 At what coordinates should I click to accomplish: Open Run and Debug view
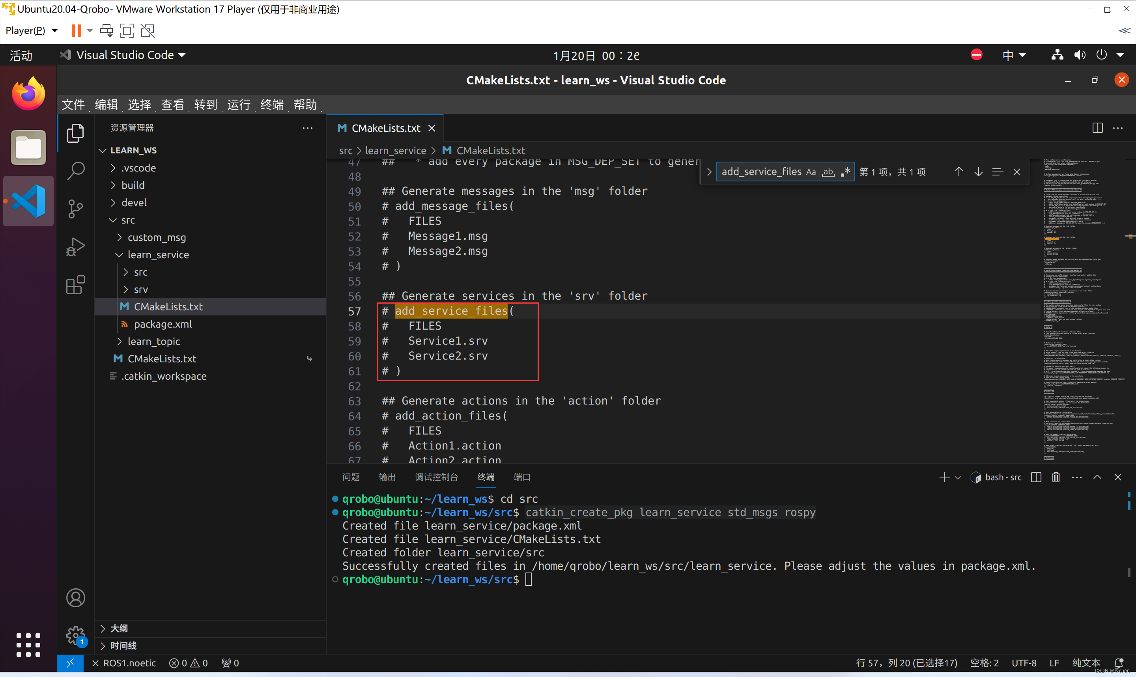coord(75,247)
